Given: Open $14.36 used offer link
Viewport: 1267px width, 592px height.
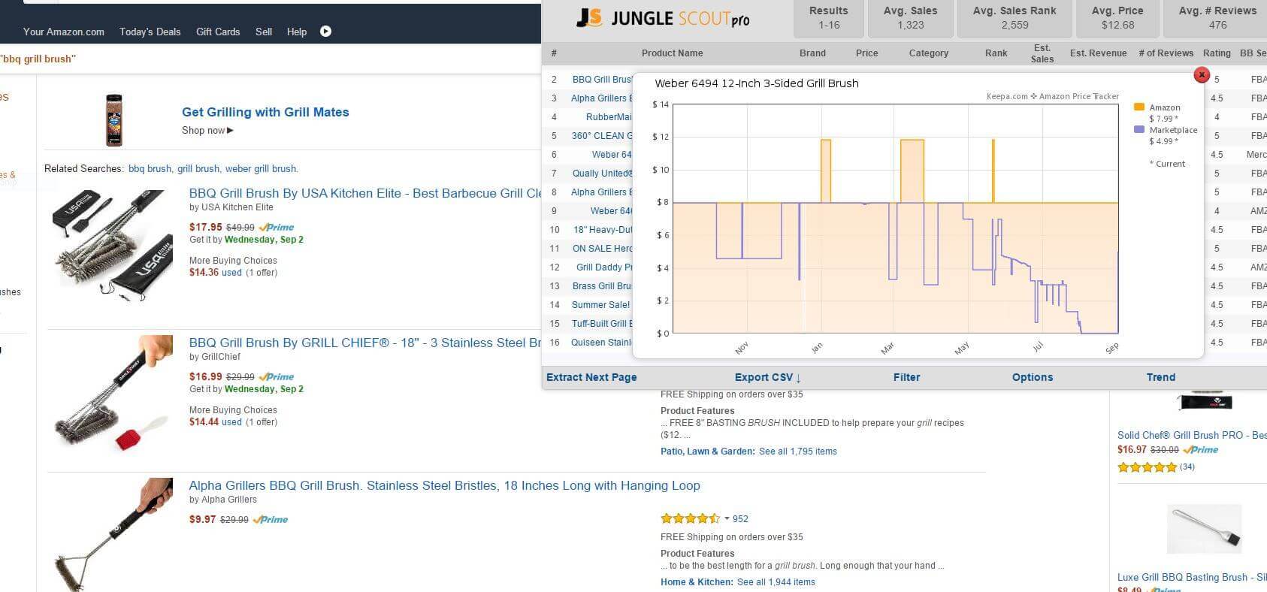Looking at the screenshot, I should click(216, 273).
